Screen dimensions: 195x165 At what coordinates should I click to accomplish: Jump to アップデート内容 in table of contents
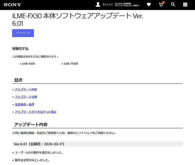26,89
